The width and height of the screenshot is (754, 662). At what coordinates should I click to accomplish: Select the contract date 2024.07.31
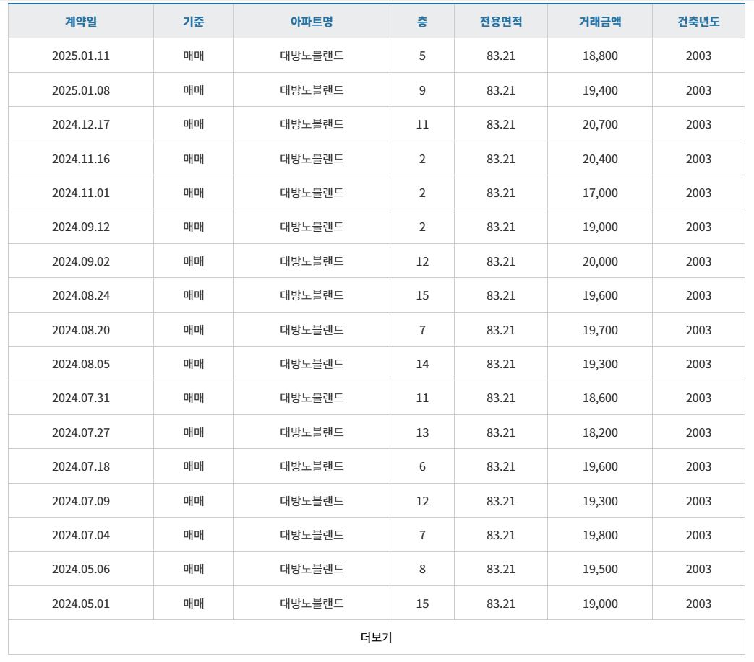(81, 398)
